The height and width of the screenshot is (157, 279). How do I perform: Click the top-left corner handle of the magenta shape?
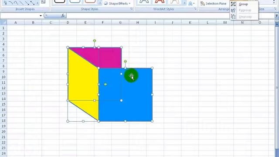(x=68, y=48)
